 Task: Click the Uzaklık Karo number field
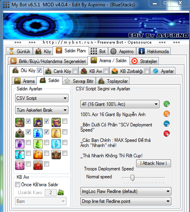click(51, 193)
